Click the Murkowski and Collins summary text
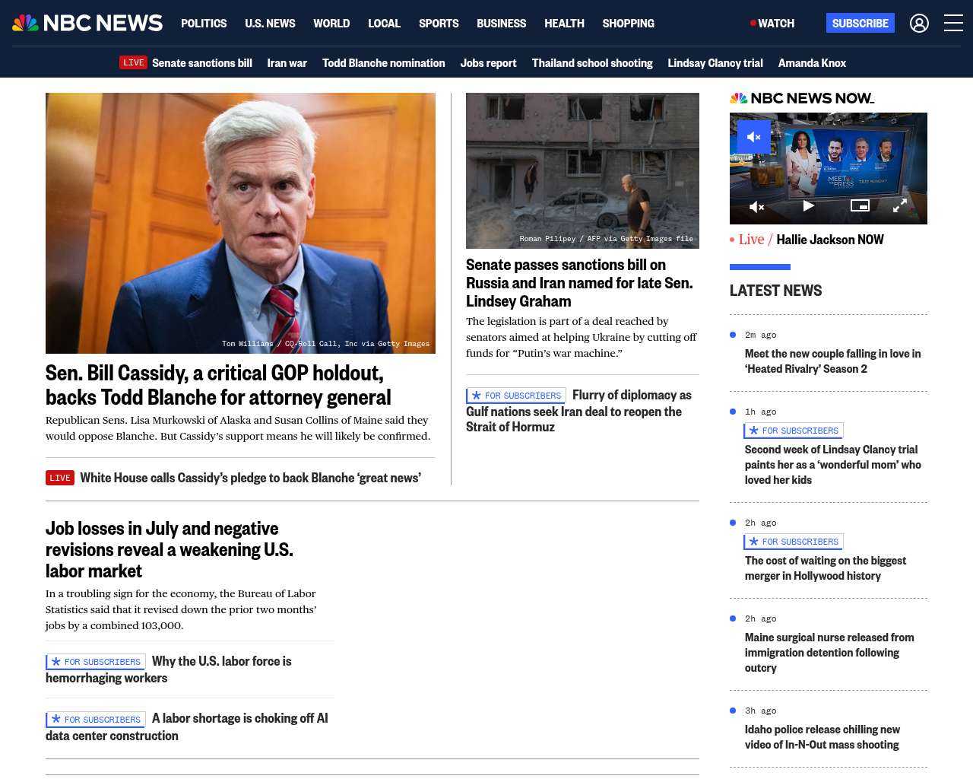The image size is (973, 779). click(238, 428)
